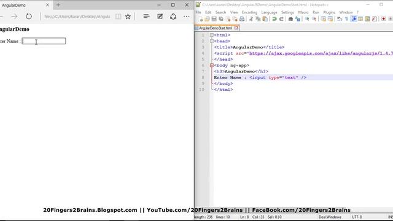
Task: Click the Zoom Out toolbar icon
Action: coord(314,19)
